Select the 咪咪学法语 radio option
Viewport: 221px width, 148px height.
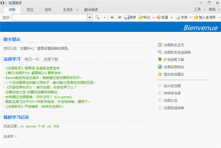click(159, 93)
